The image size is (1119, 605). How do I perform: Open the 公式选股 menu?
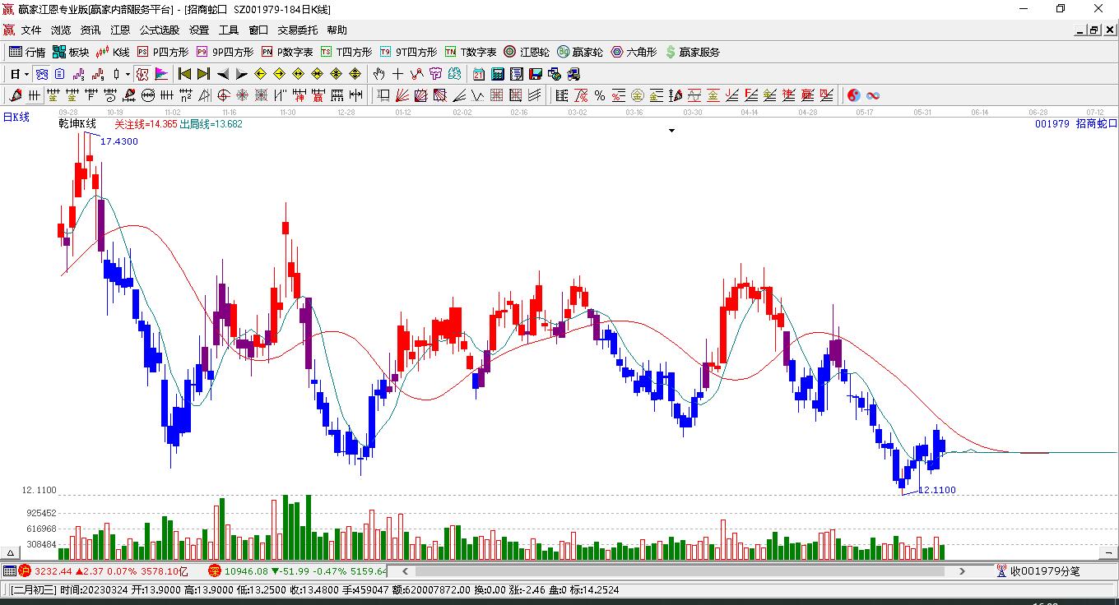(160, 30)
